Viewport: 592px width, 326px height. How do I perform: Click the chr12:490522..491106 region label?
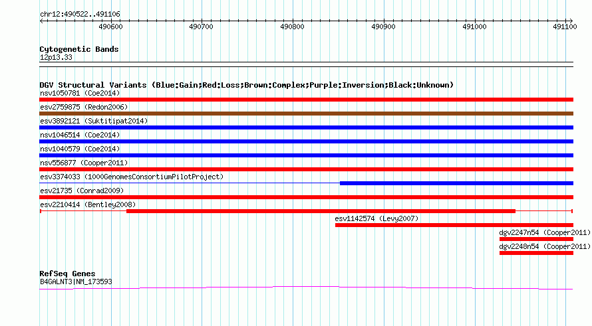tap(80, 14)
